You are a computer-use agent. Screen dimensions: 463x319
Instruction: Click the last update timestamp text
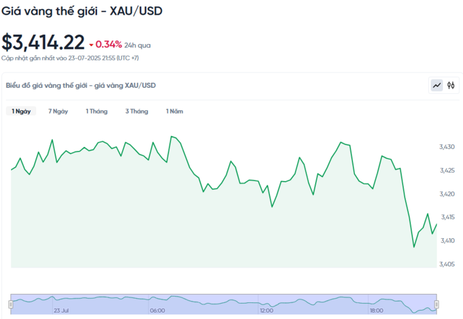(x=69, y=58)
